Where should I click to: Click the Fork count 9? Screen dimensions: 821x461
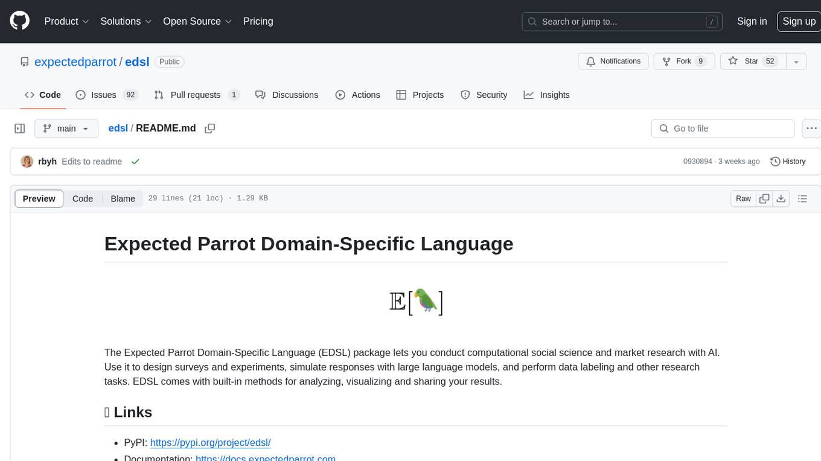700,62
